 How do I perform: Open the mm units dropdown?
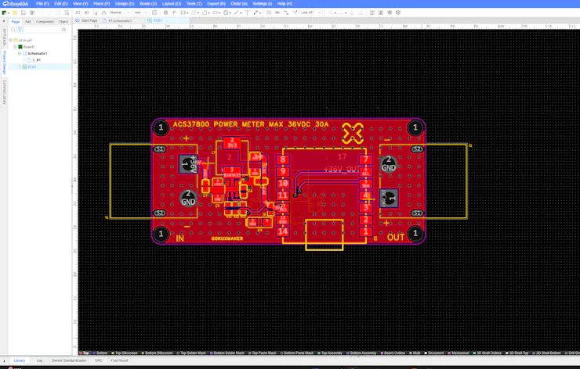pos(140,13)
